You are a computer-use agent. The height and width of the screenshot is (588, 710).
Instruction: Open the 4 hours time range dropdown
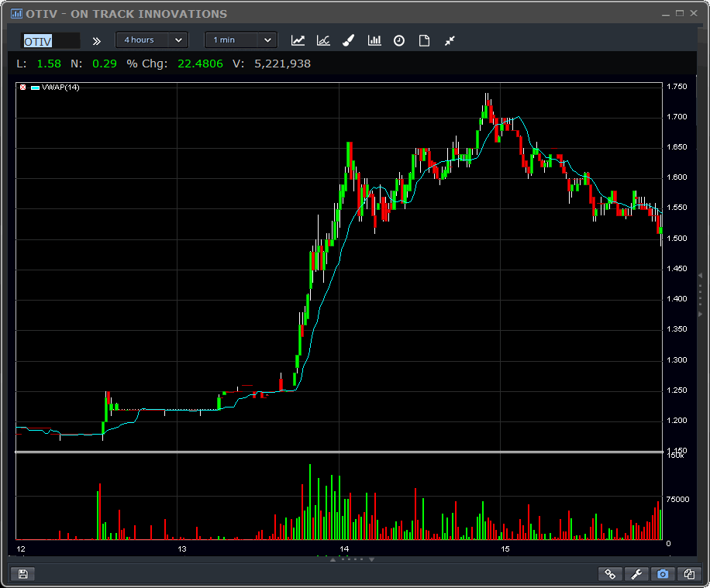tap(151, 40)
